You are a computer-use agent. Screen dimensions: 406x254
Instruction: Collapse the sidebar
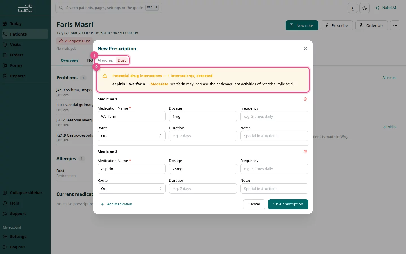pyautogui.click(x=25, y=193)
